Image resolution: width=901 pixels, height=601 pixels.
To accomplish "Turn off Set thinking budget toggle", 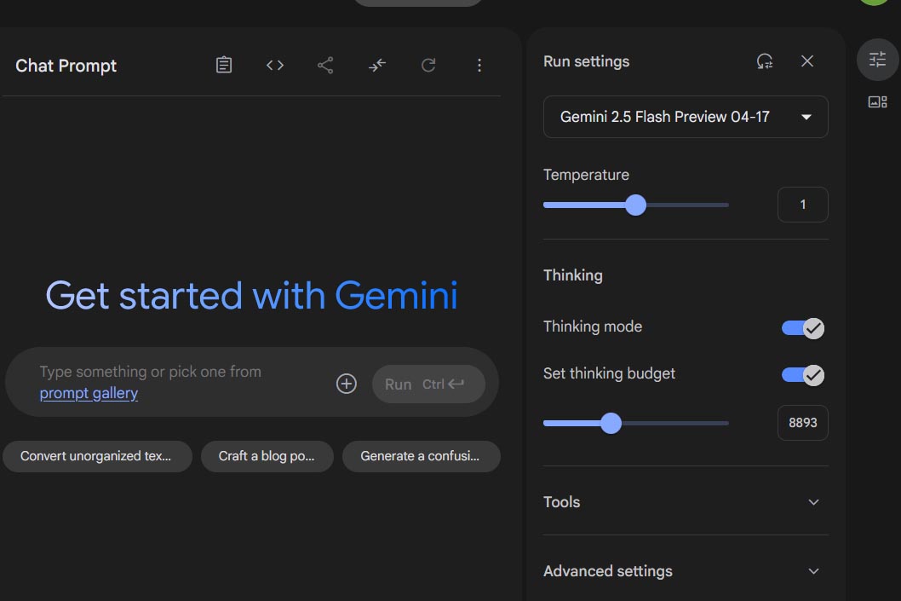I will pos(802,374).
